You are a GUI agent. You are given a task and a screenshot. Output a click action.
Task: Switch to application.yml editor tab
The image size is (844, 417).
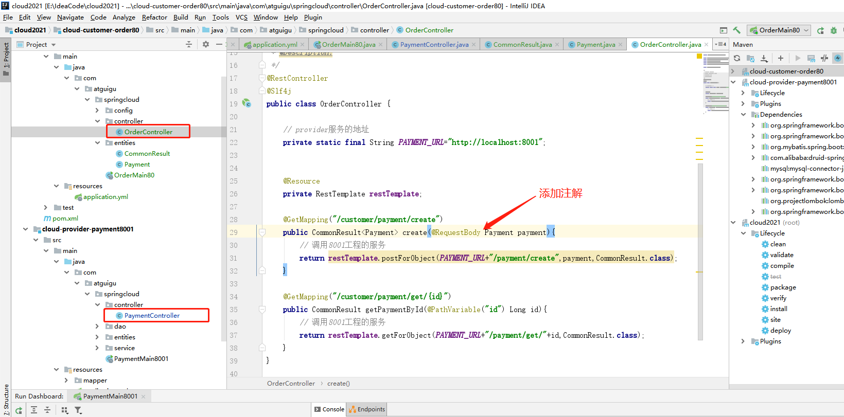(275, 45)
